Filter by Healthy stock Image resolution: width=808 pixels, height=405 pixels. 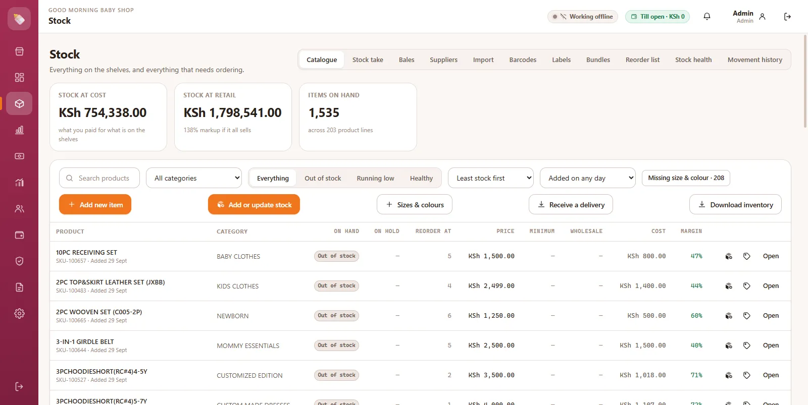tap(421, 178)
